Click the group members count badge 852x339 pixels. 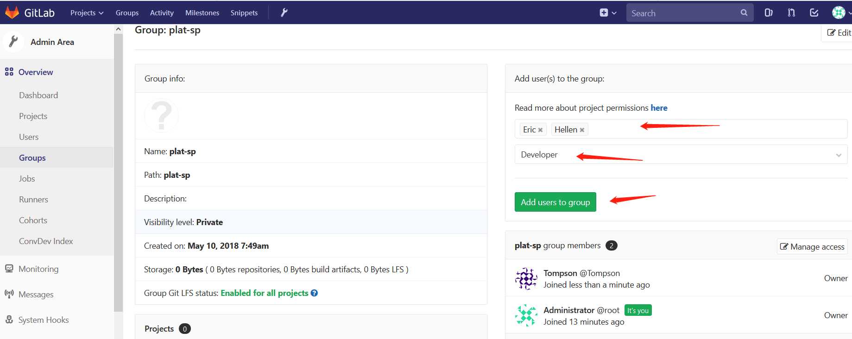click(x=612, y=245)
